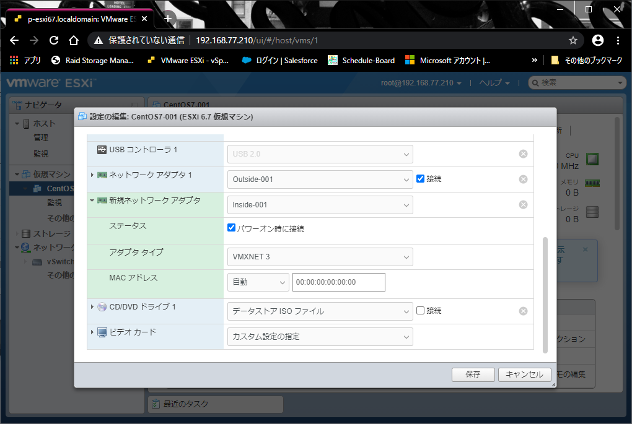Image resolution: width=632 pixels, height=424 pixels.
Task: Open the ヘルプ menu
Action: click(494, 83)
